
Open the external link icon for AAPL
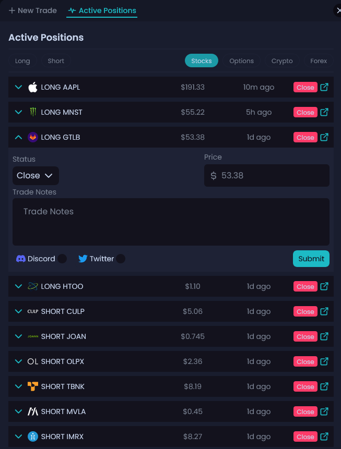pos(324,87)
